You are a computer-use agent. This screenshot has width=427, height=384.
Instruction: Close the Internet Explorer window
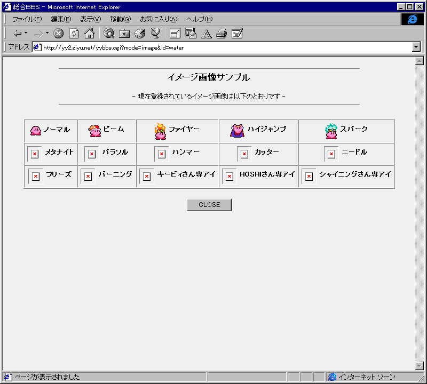(x=420, y=7)
